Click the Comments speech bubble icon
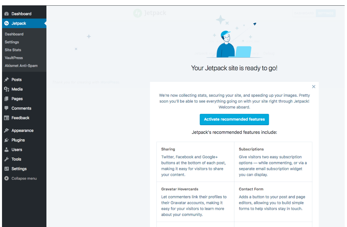This screenshot has width=347, height=227. pyautogui.click(x=6, y=108)
